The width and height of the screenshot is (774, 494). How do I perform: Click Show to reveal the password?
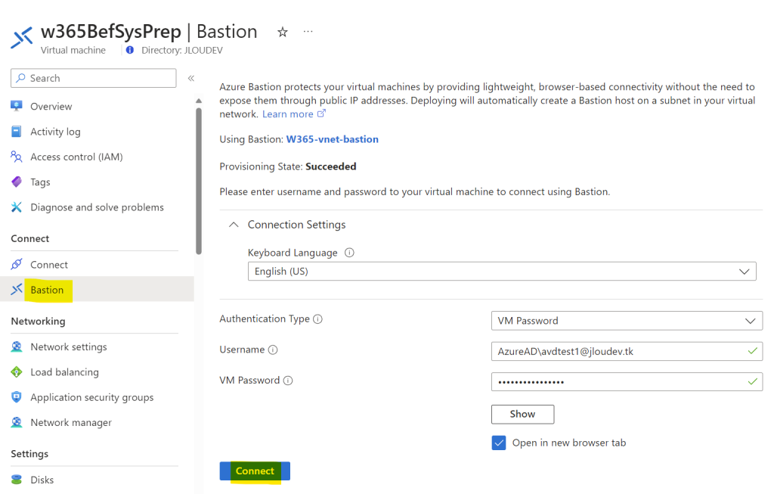522,414
